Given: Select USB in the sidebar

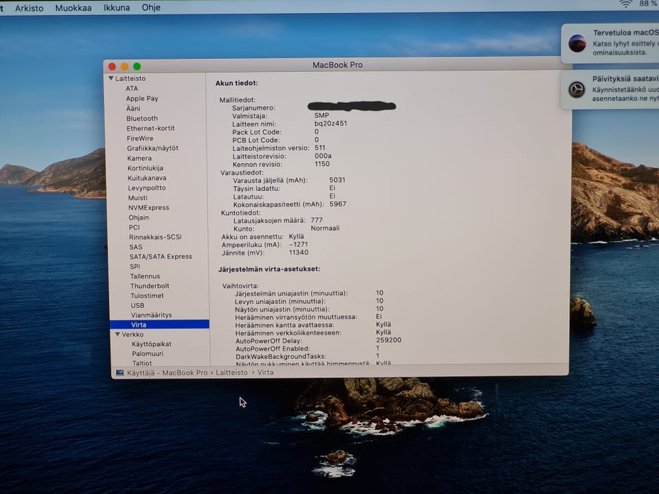Looking at the screenshot, I should pyautogui.click(x=137, y=305).
